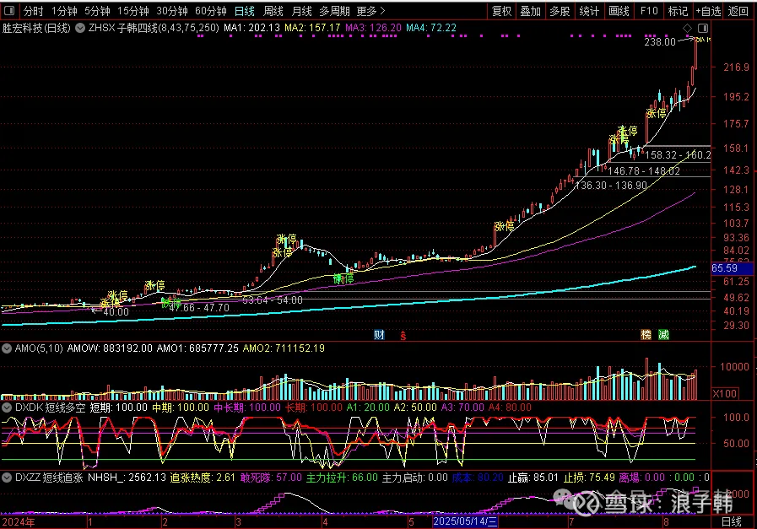Open F10 company information
Image resolution: width=757 pixels, height=529 pixels.
(649, 11)
